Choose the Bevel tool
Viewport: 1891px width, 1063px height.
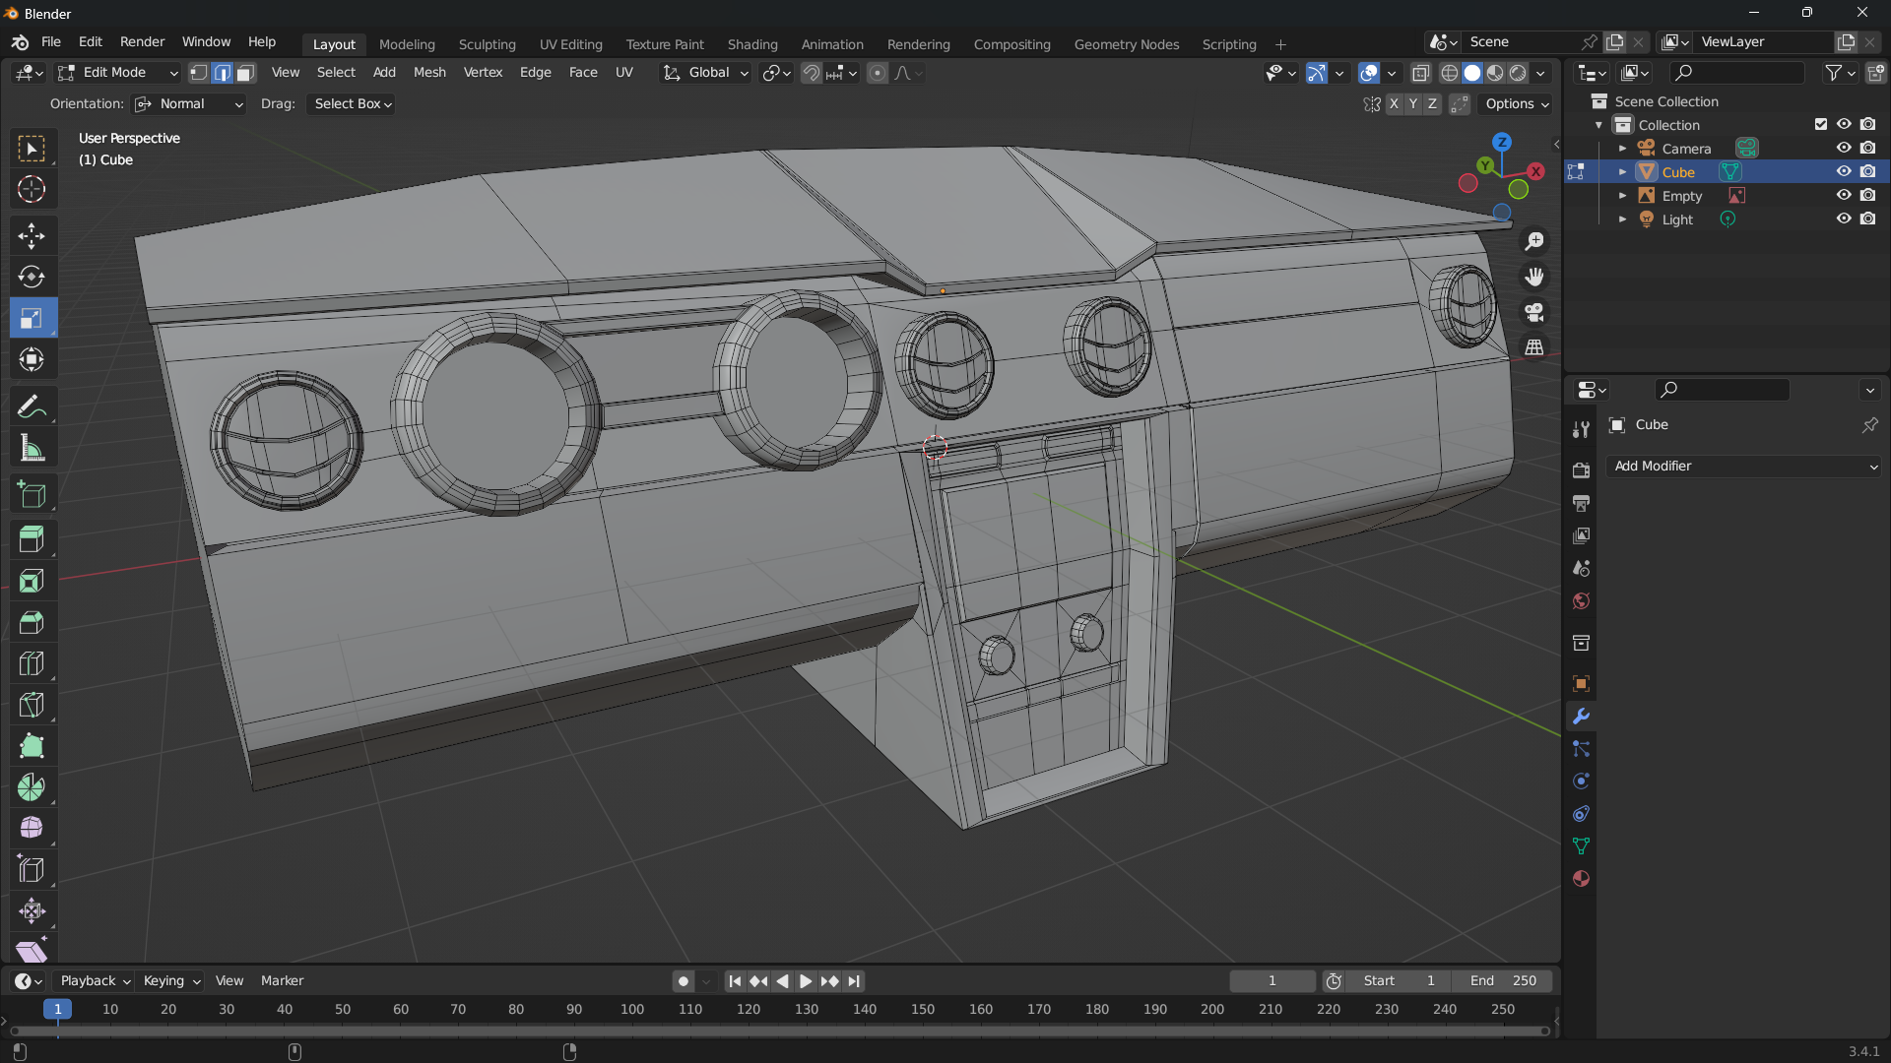point(32,622)
